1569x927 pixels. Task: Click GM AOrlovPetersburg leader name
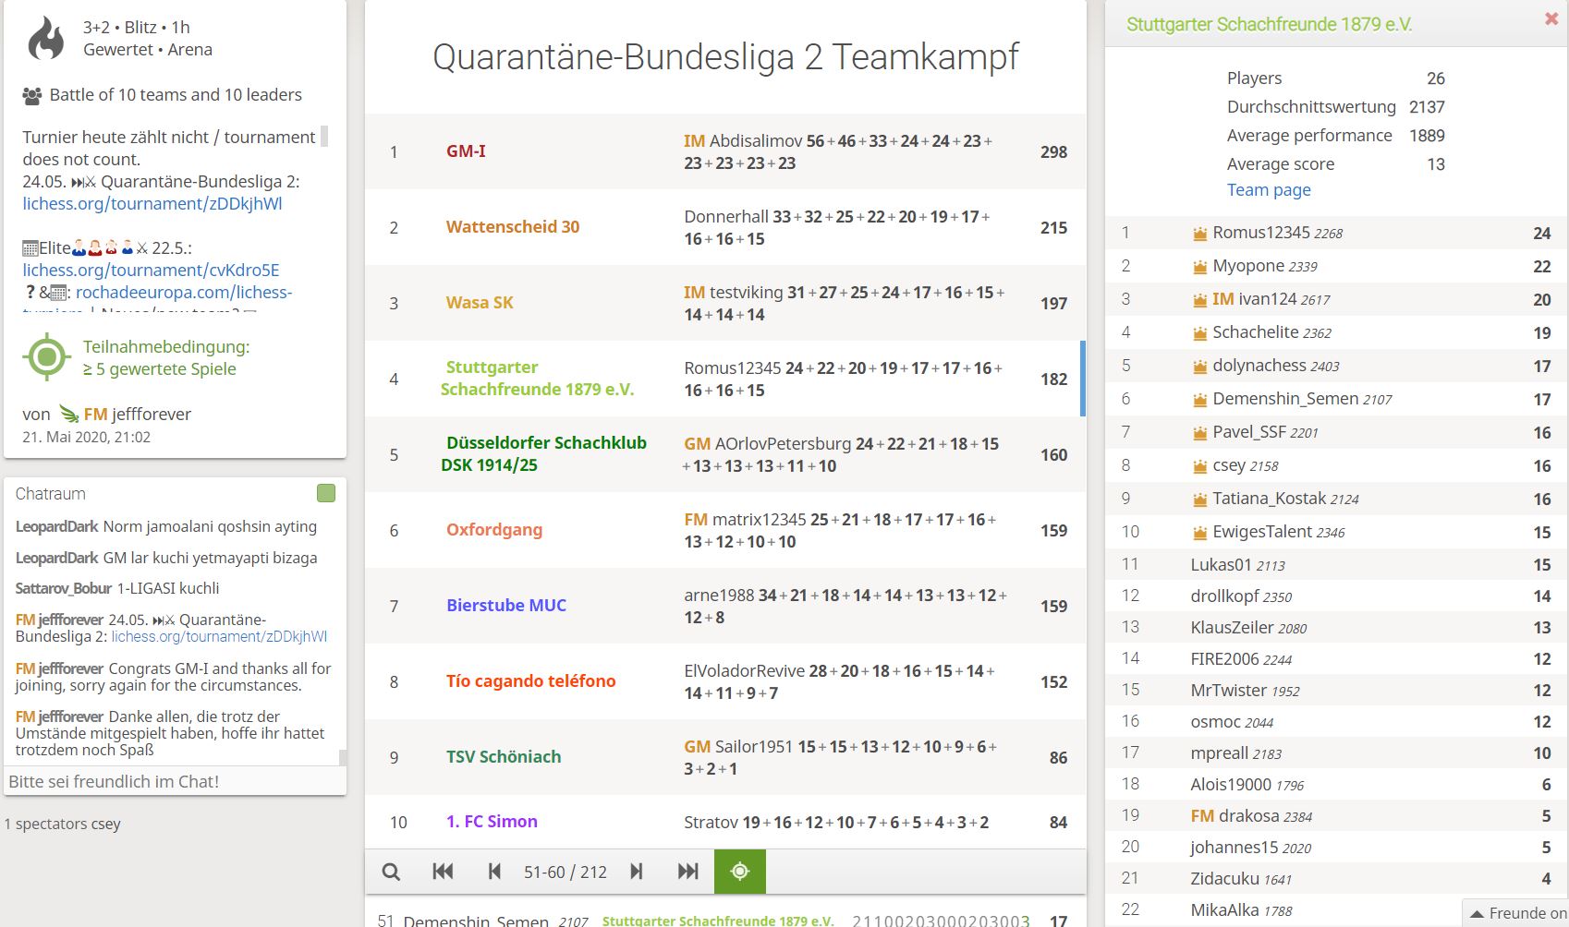coord(767,444)
